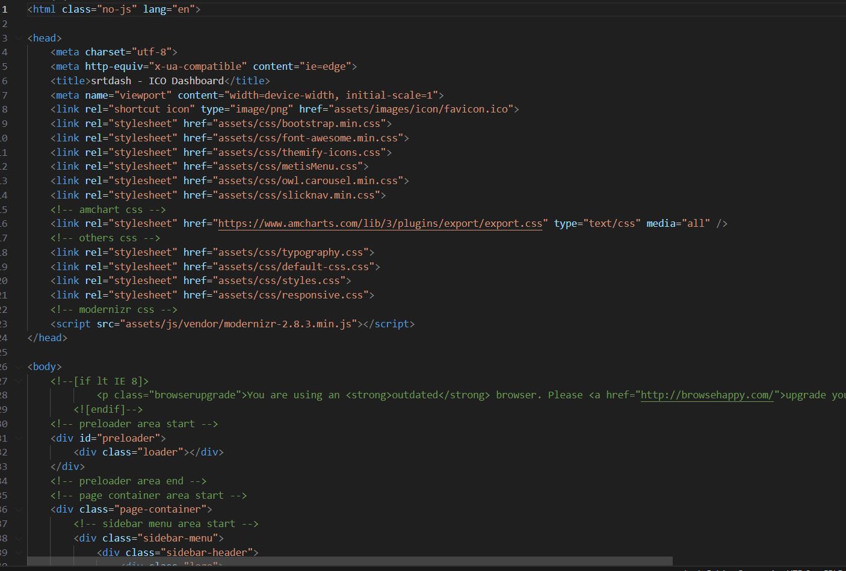Collapse the page-container div fold arrow

point(19,509)
